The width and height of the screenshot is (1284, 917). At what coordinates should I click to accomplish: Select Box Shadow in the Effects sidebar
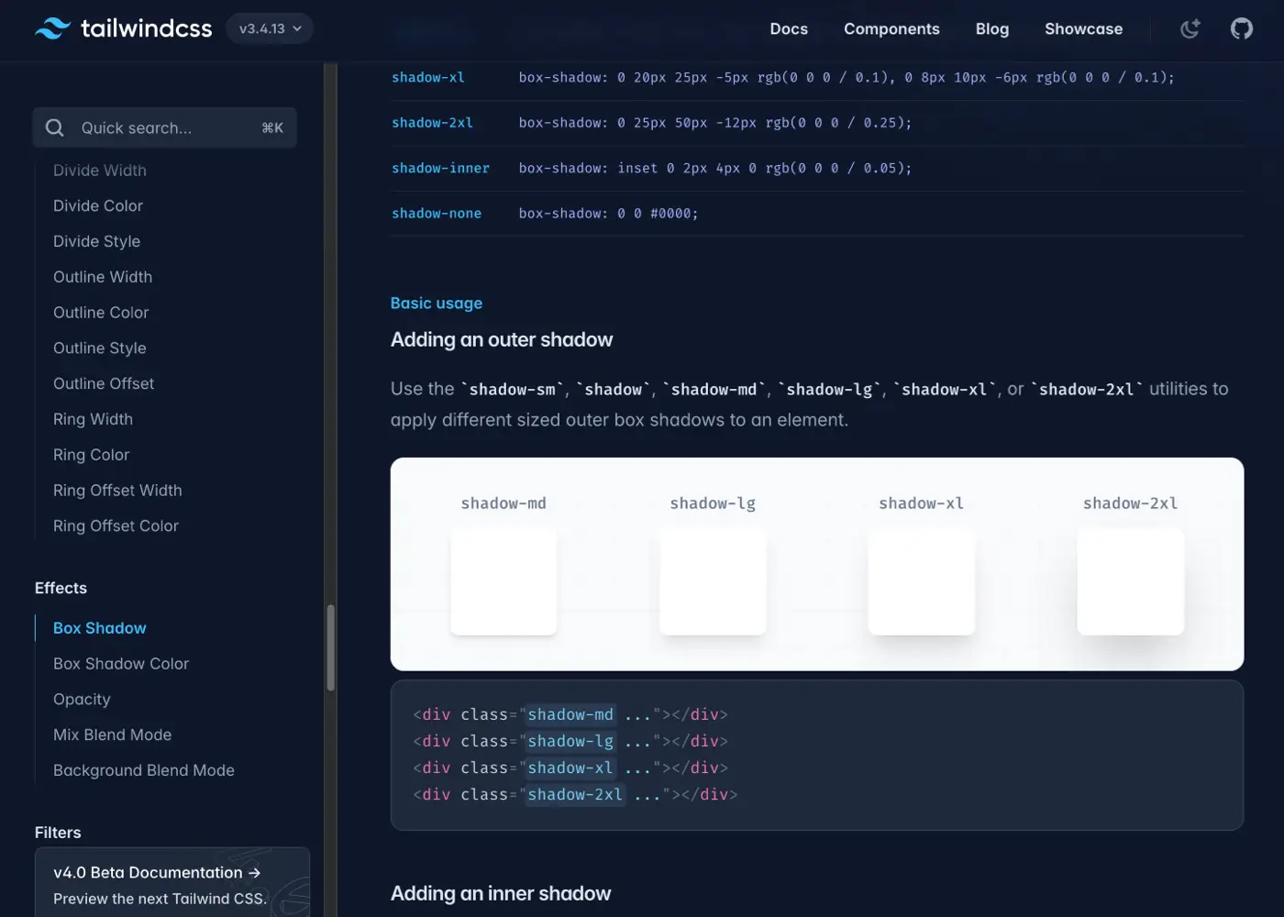click(99, 627)
